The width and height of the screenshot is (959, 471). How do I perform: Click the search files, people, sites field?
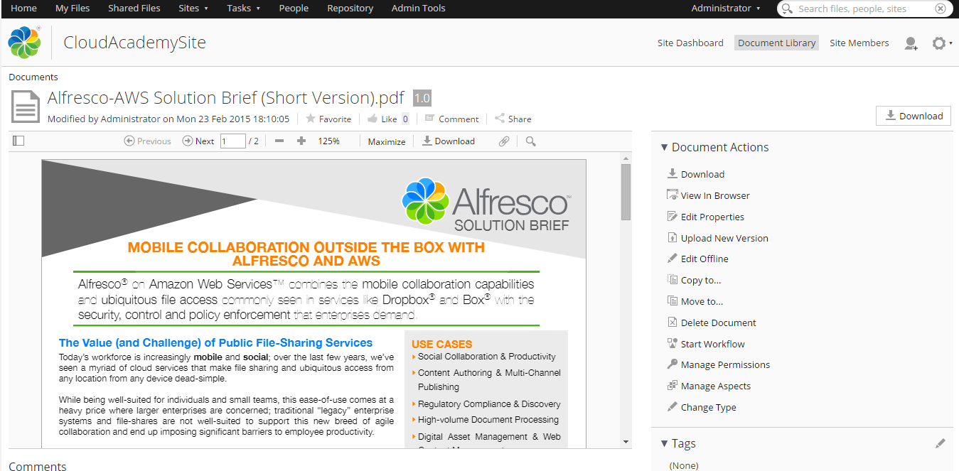click(x=864, y=9)
